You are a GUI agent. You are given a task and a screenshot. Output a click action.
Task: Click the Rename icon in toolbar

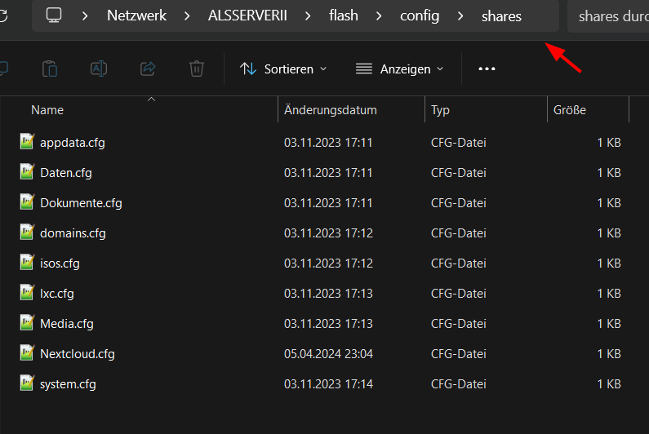[99, 69]
